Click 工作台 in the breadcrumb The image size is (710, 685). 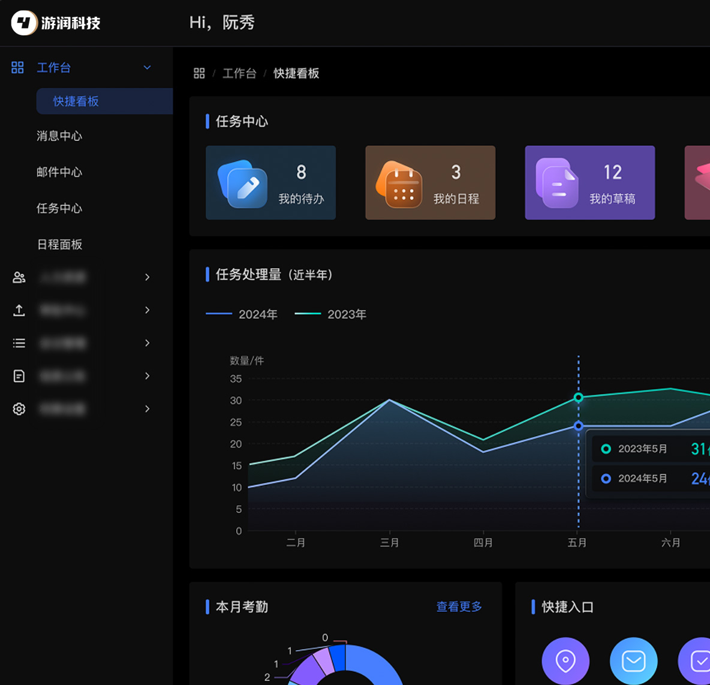[x=239, y=73]
